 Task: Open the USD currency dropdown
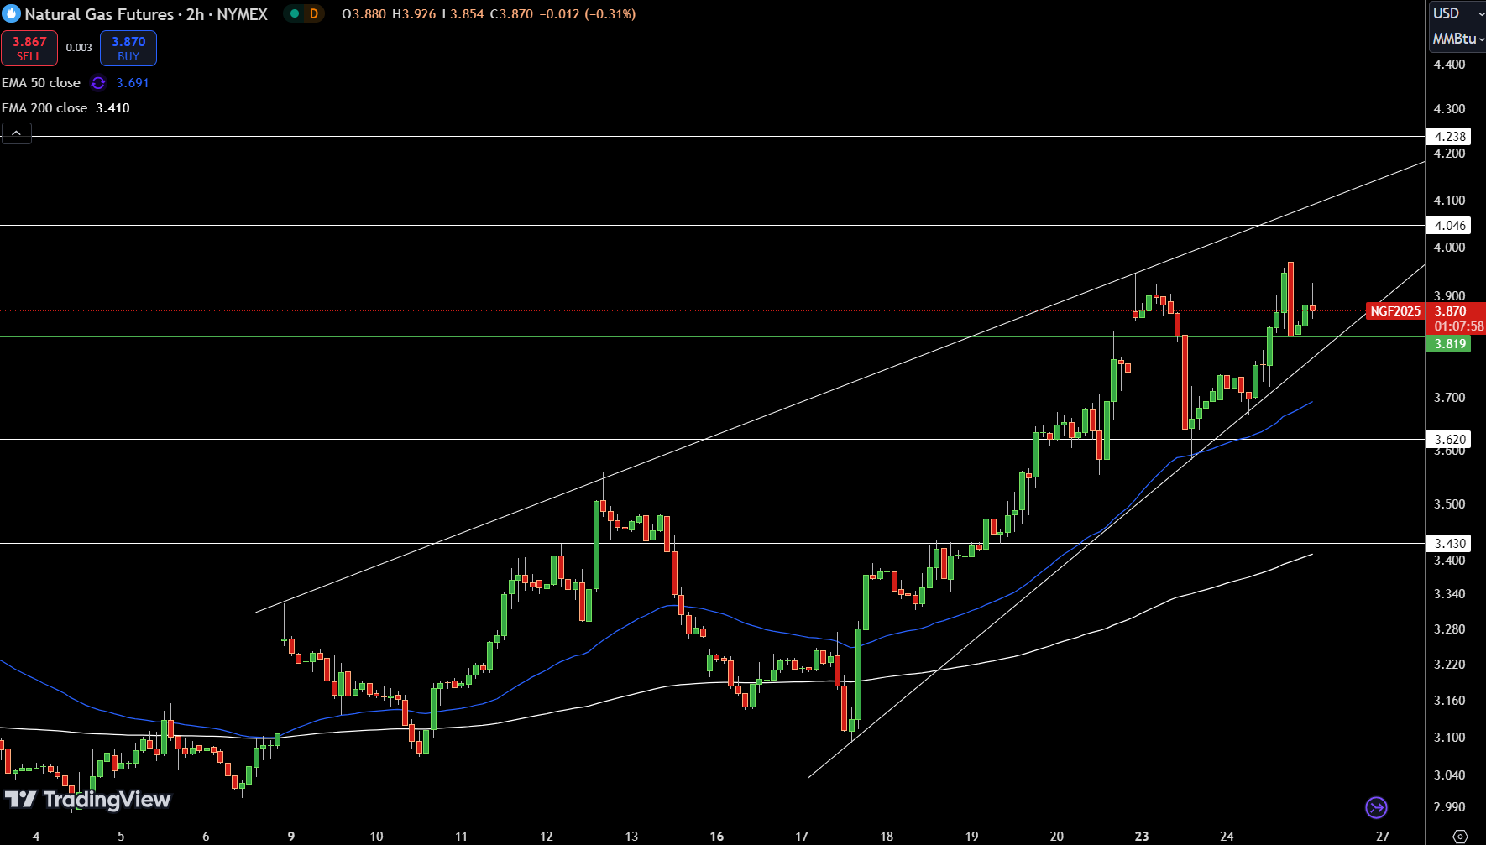point(1457,13)
